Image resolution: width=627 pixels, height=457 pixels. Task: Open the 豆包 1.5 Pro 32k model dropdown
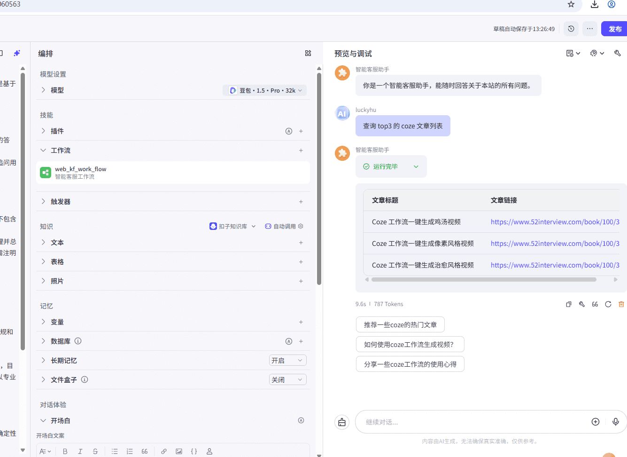click(265, 90)
